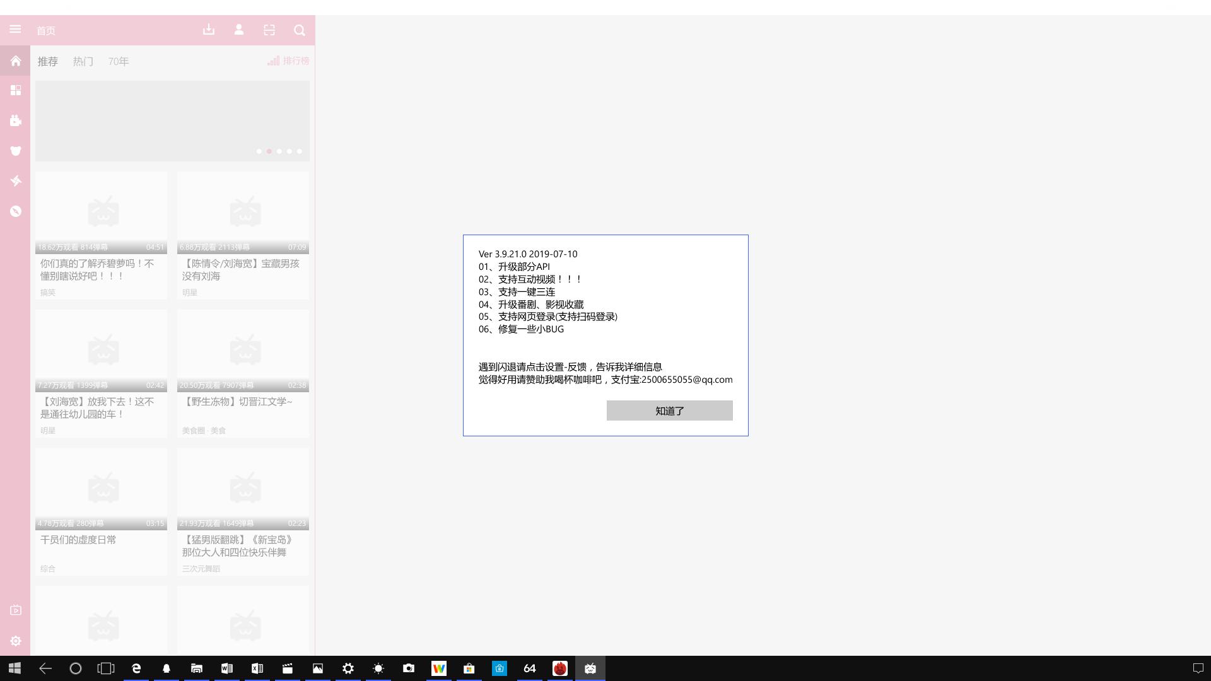This screenshot has width=1211, height=681.
Task: Switch to the 70年 tab
Action: point(118,61)
